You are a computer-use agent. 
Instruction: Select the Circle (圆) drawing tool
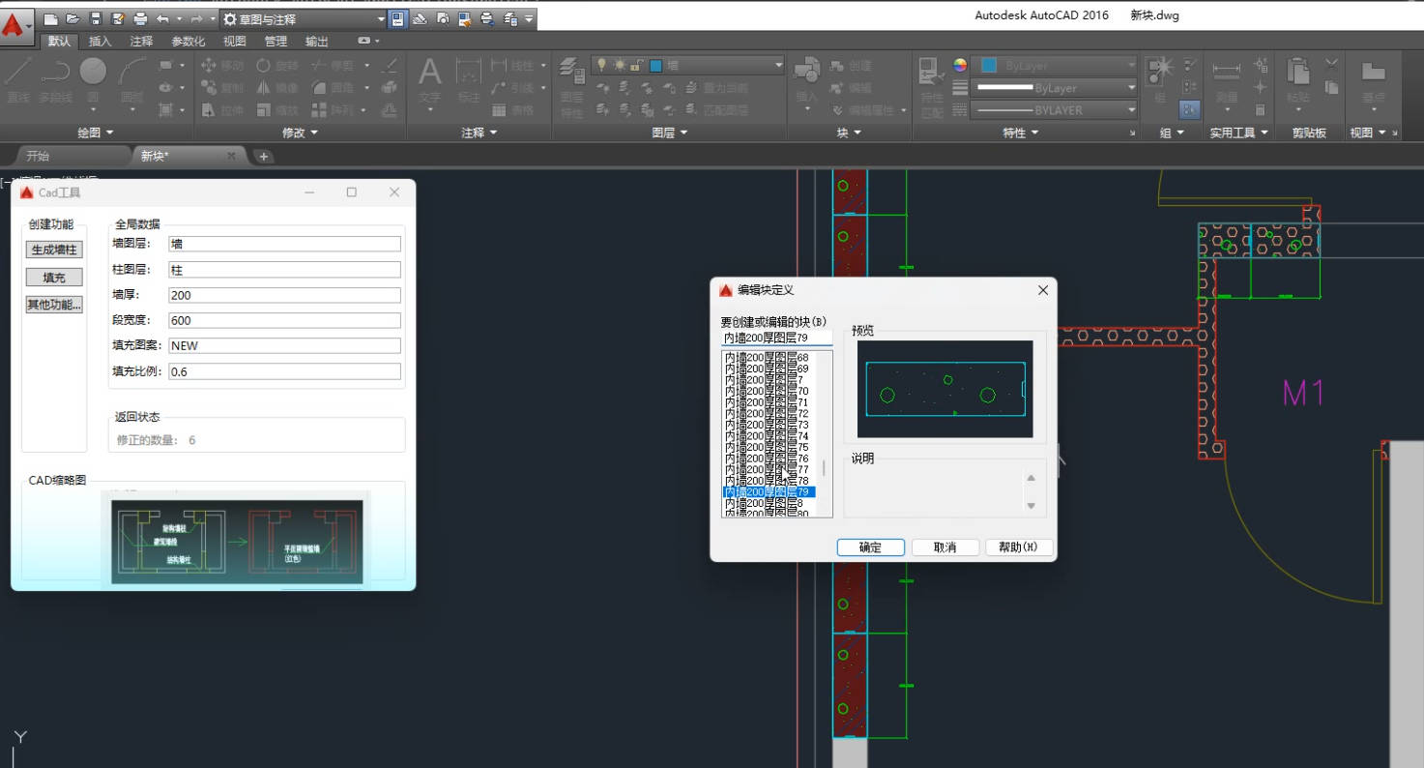93,73
